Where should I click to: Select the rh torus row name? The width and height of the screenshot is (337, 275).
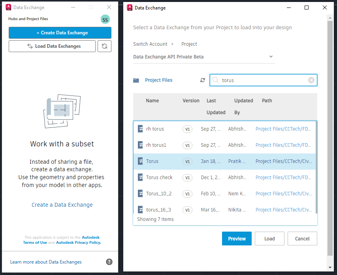point(155,129)
